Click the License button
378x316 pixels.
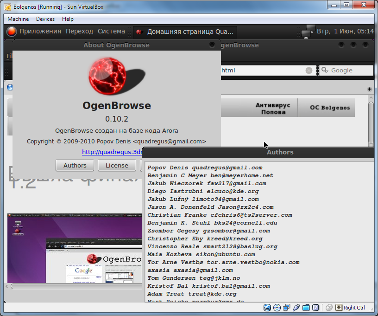pos(117,165)
